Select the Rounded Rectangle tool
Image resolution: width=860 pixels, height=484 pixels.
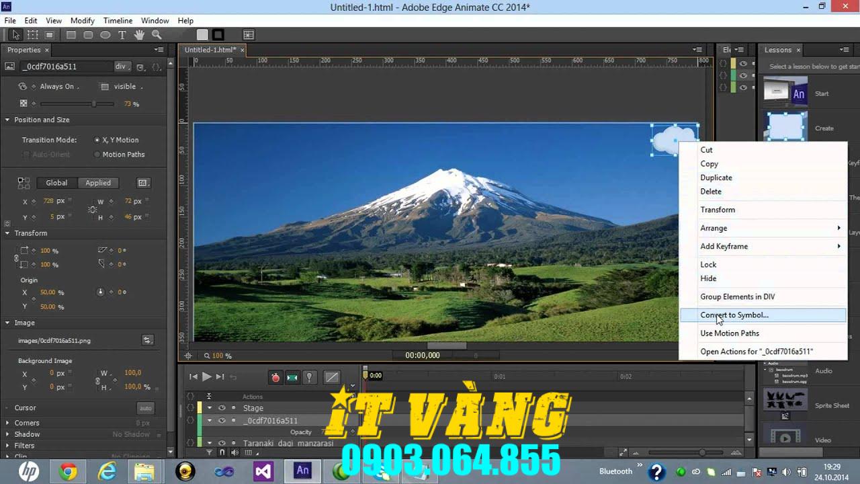(89, 34)
